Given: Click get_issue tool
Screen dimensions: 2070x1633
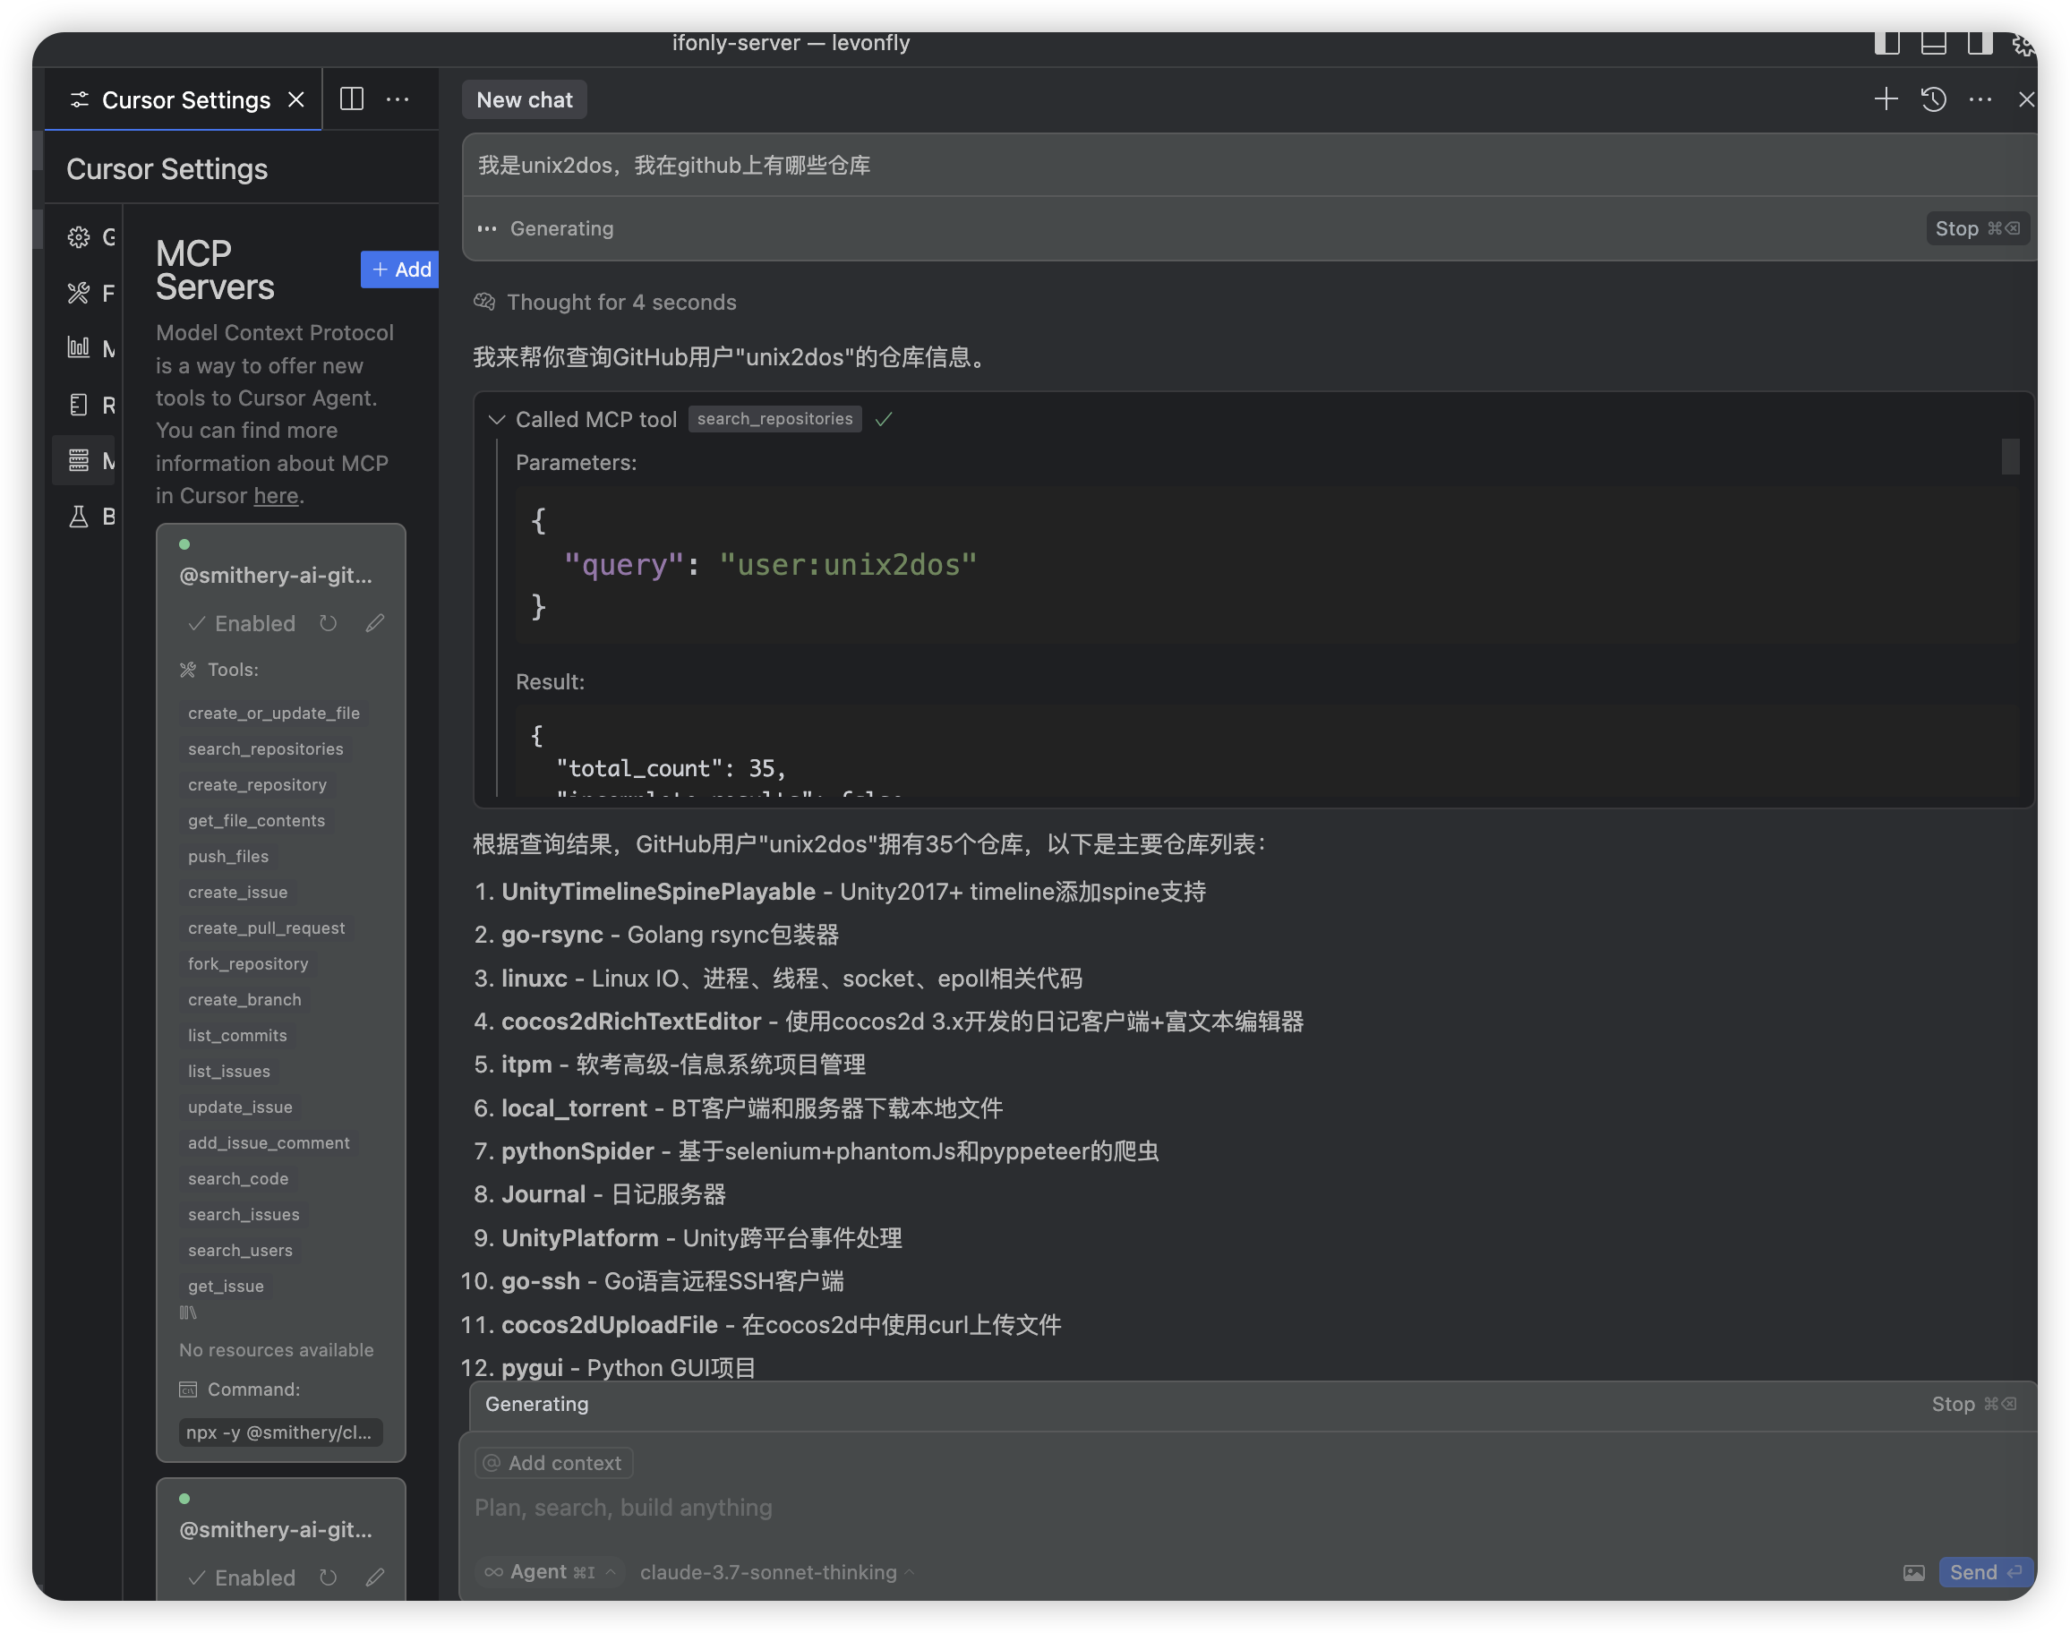Looking at the screenshot, I should pyautogui.click(x=226, y=1287).
